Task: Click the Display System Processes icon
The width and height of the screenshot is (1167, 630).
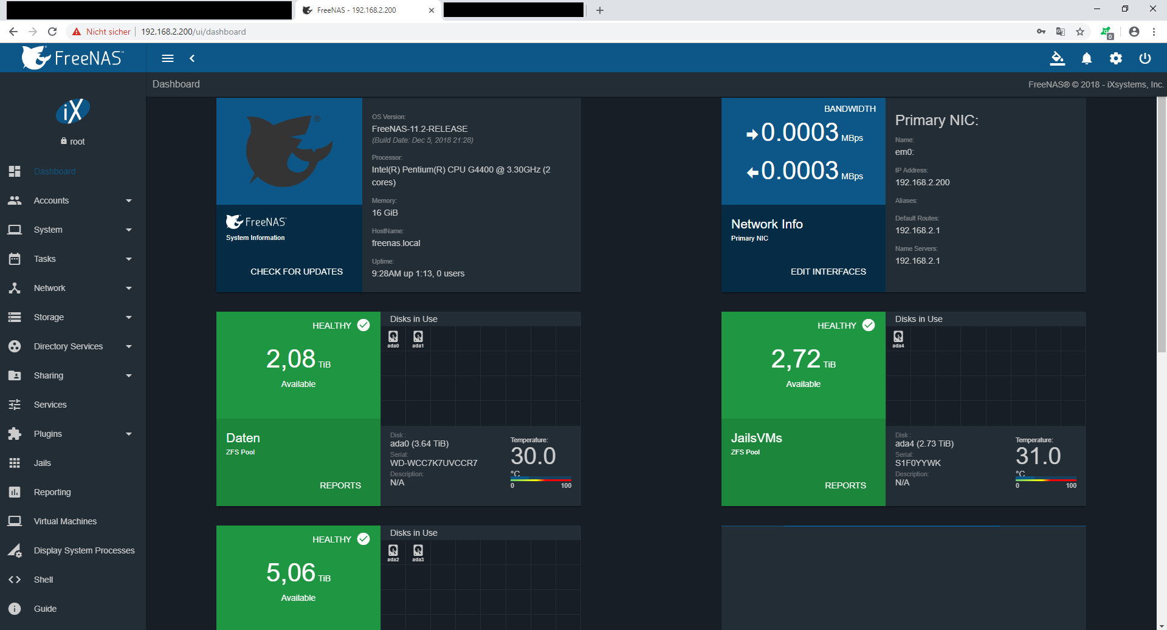Action: (15, 550)
